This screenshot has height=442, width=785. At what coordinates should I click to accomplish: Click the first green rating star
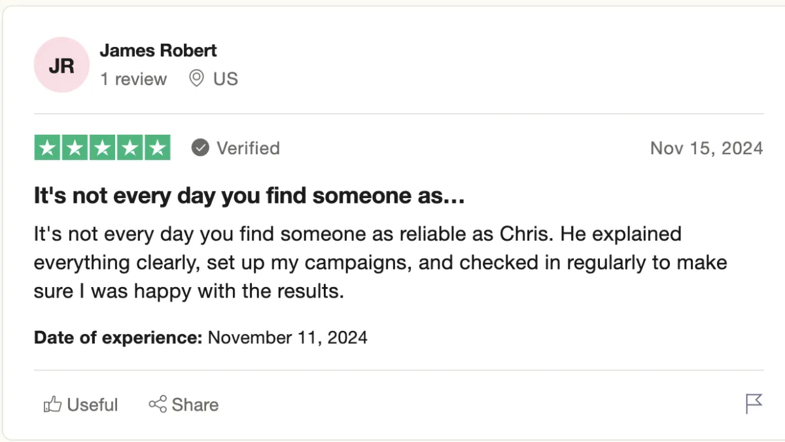(47, 148)
